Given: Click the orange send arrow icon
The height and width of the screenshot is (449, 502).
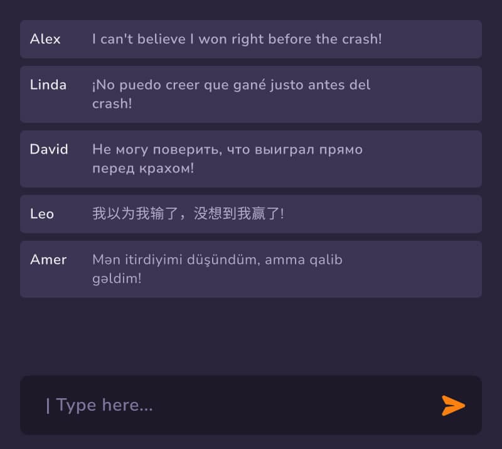Looking at the screenshot, I should pyautogui.click(x=453, y=406).
